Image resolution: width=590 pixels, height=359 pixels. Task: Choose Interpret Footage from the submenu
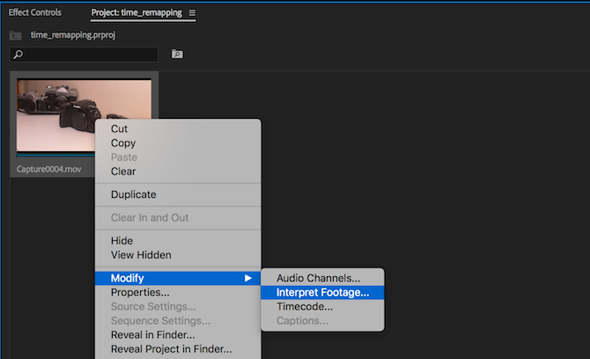coord(322,292)
